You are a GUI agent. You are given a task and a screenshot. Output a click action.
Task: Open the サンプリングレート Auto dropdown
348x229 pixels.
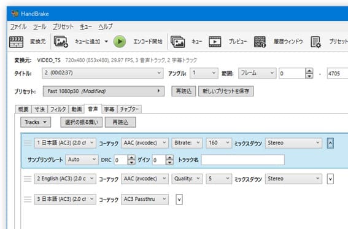coord(82,160)
